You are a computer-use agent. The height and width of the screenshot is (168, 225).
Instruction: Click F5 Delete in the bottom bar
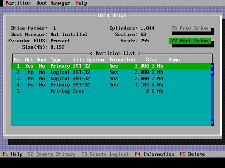pyautogui.click(x=193, y=154)
